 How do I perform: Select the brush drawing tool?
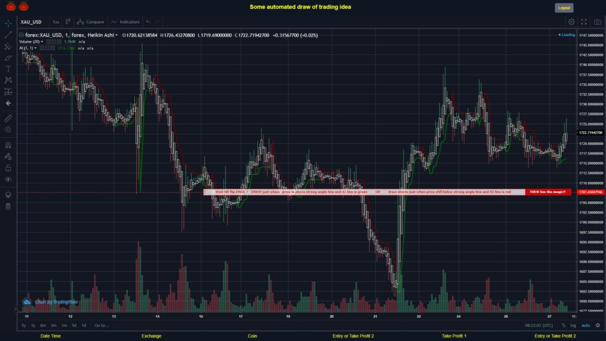click(x=8, y=57)
